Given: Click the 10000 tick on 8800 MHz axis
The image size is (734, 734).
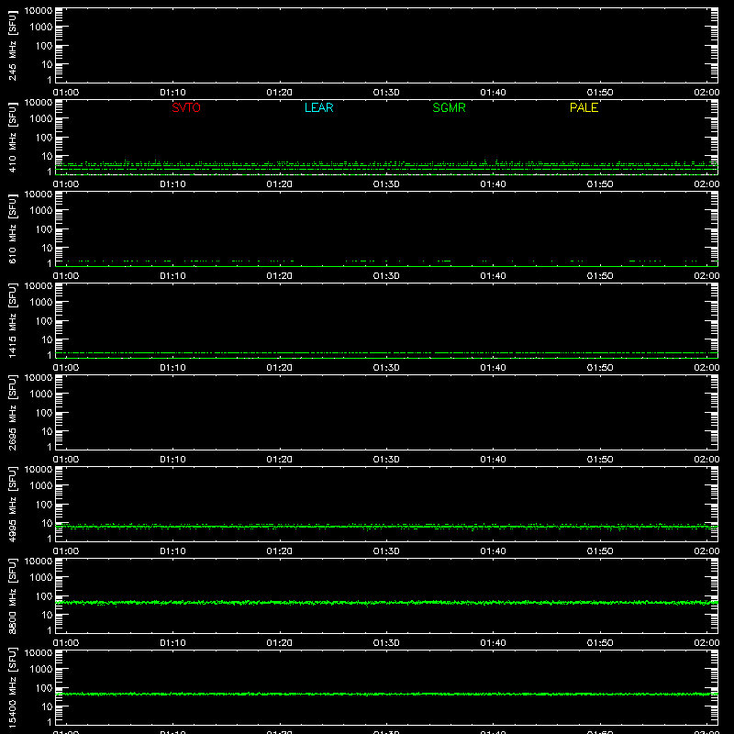Looking at the screenshot, I should [39, 562].
